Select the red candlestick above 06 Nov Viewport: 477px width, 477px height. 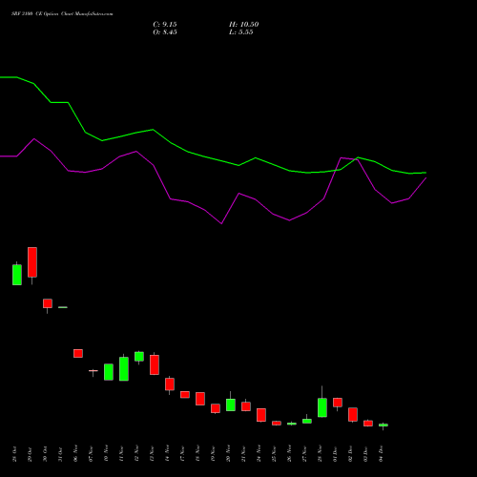(x=78, y=353)
